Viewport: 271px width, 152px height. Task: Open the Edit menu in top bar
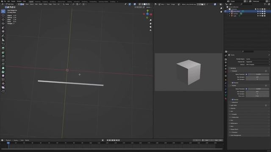[x=8, y=1]
